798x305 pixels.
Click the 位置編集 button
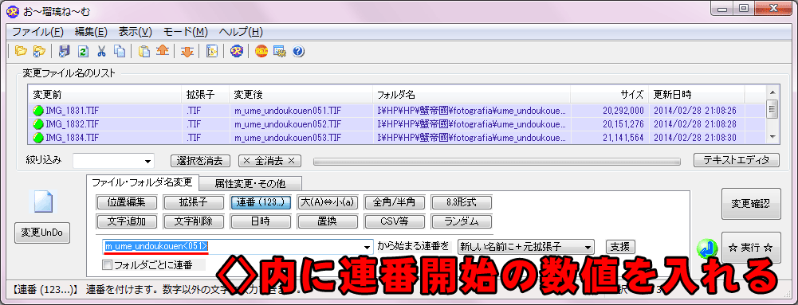point(127,201)
